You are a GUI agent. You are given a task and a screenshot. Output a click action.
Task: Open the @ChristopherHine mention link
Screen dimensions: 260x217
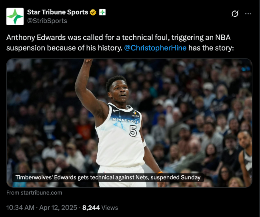pos(155,48)
